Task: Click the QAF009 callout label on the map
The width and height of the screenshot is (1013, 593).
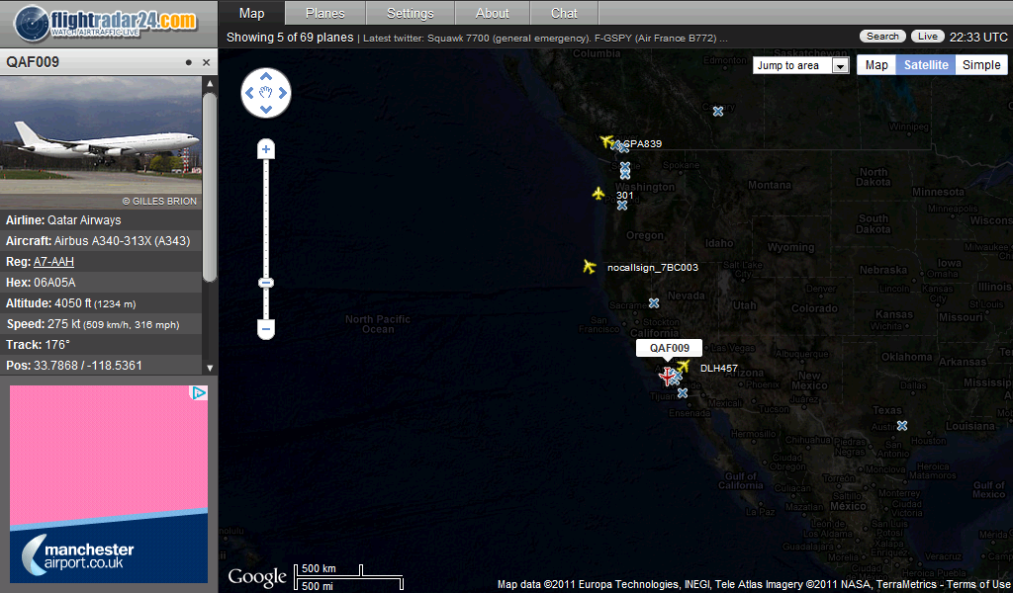Action: [670, 348]
